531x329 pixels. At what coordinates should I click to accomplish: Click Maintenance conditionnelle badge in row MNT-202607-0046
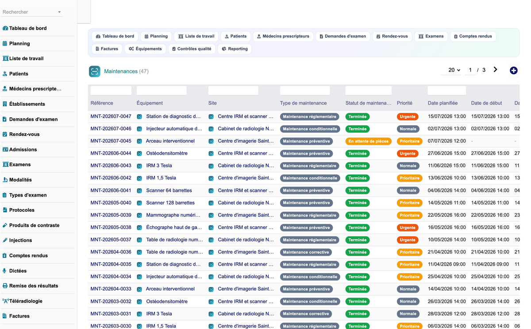pyautogui.click(x=310, y=129)
